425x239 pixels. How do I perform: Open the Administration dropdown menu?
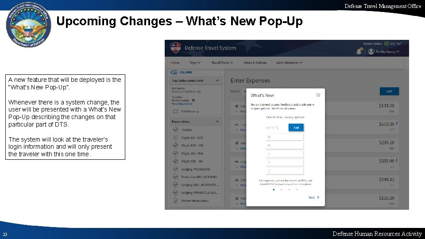(x=289, y=62)
